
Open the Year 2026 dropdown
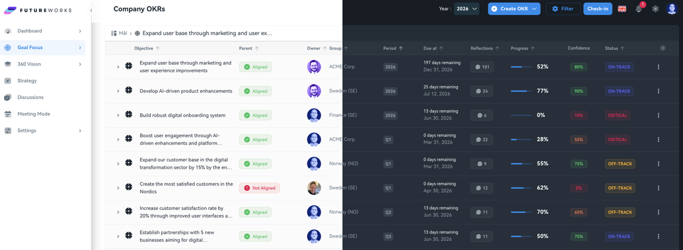click(467, 9)
